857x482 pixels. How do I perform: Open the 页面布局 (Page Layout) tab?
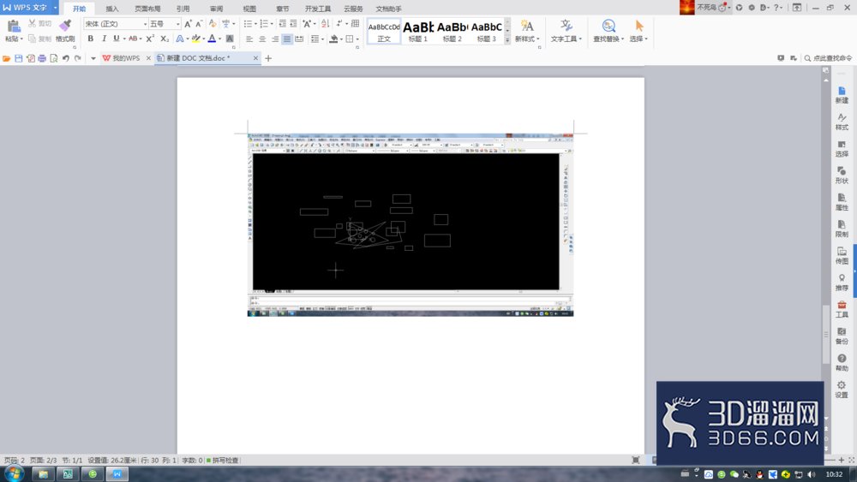tap(147, 9)
